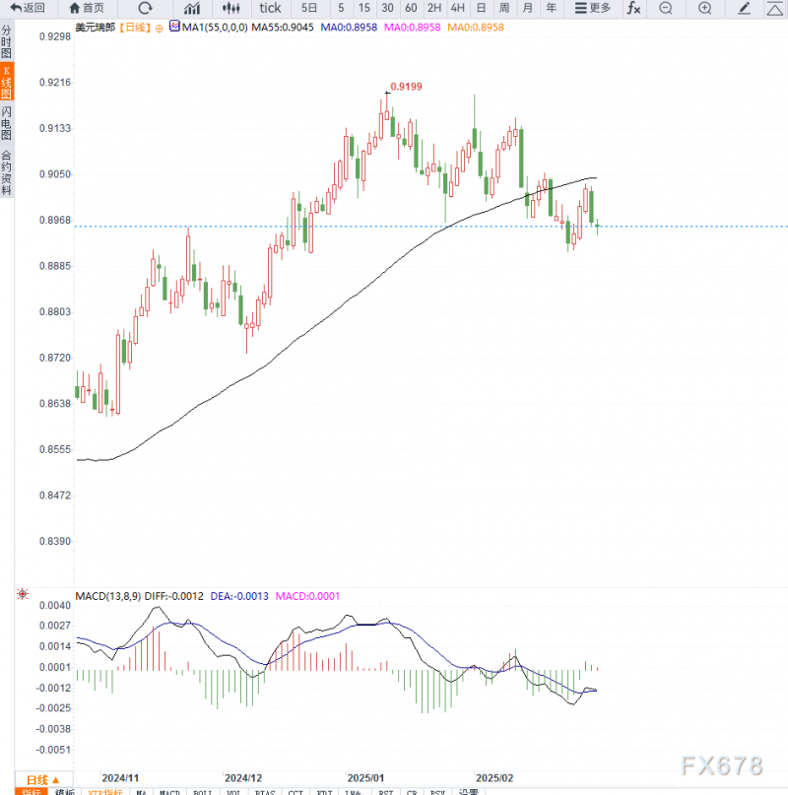Select the 模板 bottom tab

[x=64, y=791]
